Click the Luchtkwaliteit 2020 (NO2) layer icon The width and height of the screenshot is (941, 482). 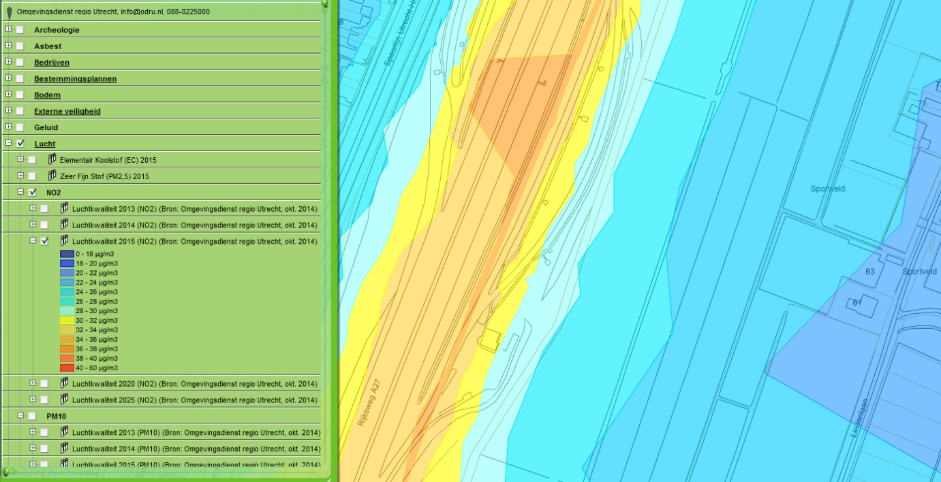click(x=64, y=383)
